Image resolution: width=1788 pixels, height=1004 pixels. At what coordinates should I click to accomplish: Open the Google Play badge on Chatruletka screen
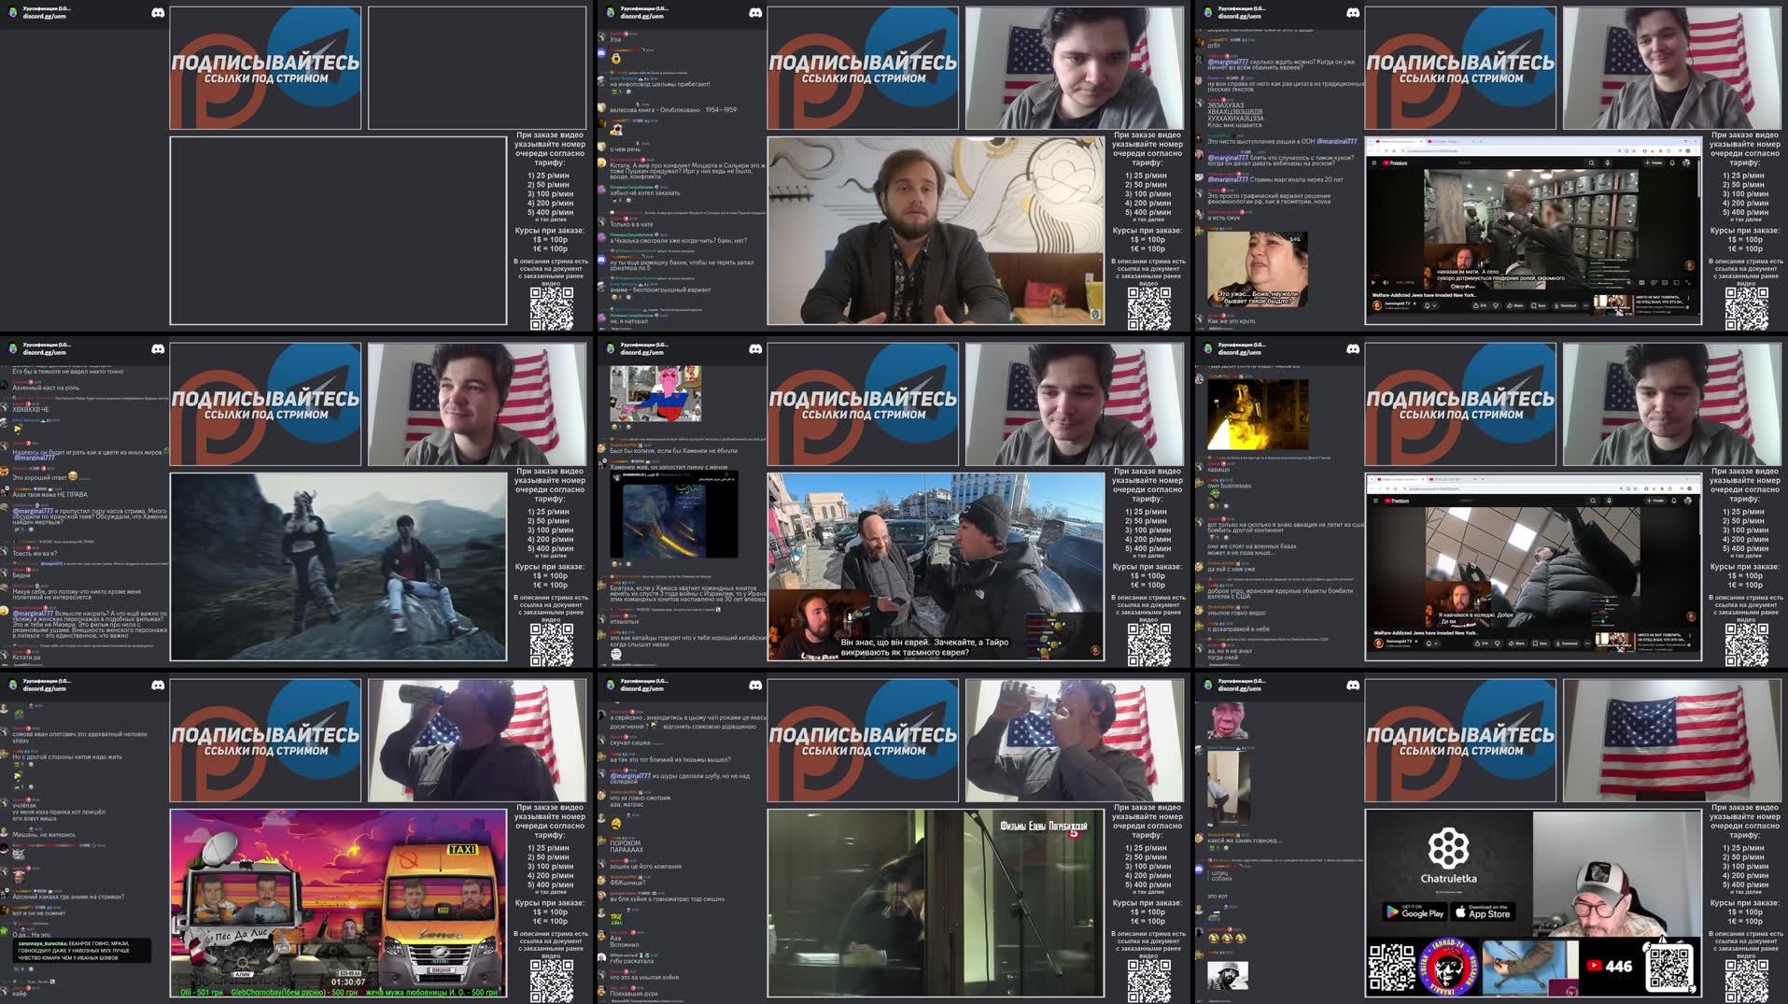point(1415,913)
